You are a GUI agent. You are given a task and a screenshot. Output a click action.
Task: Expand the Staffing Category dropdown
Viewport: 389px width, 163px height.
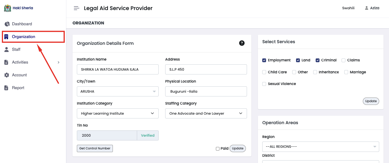coord(206,114)
